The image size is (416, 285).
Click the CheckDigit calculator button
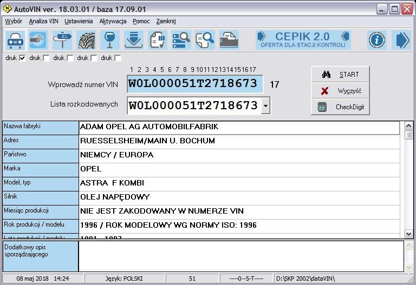pos(340,107)
